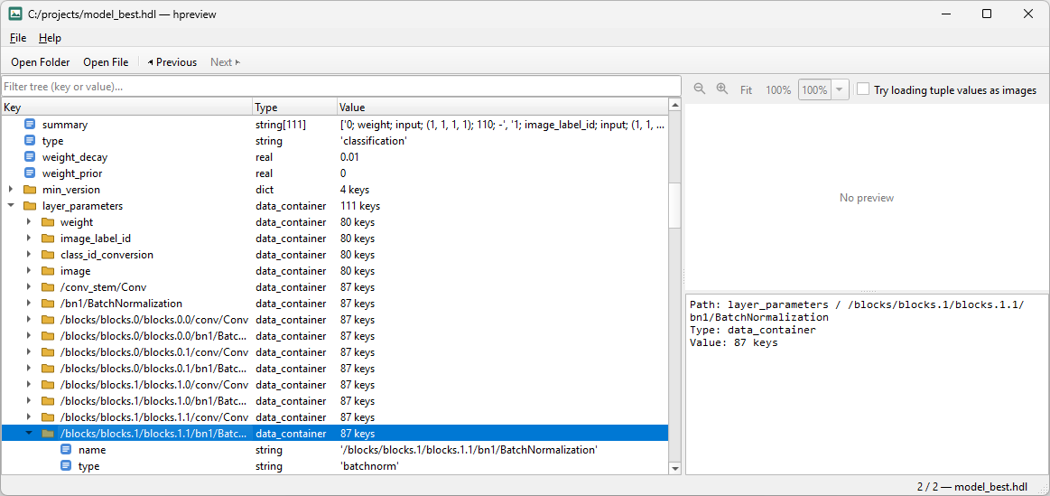
Task: Click the weight_decay row document icon
Action: click(x=30, y=157)
